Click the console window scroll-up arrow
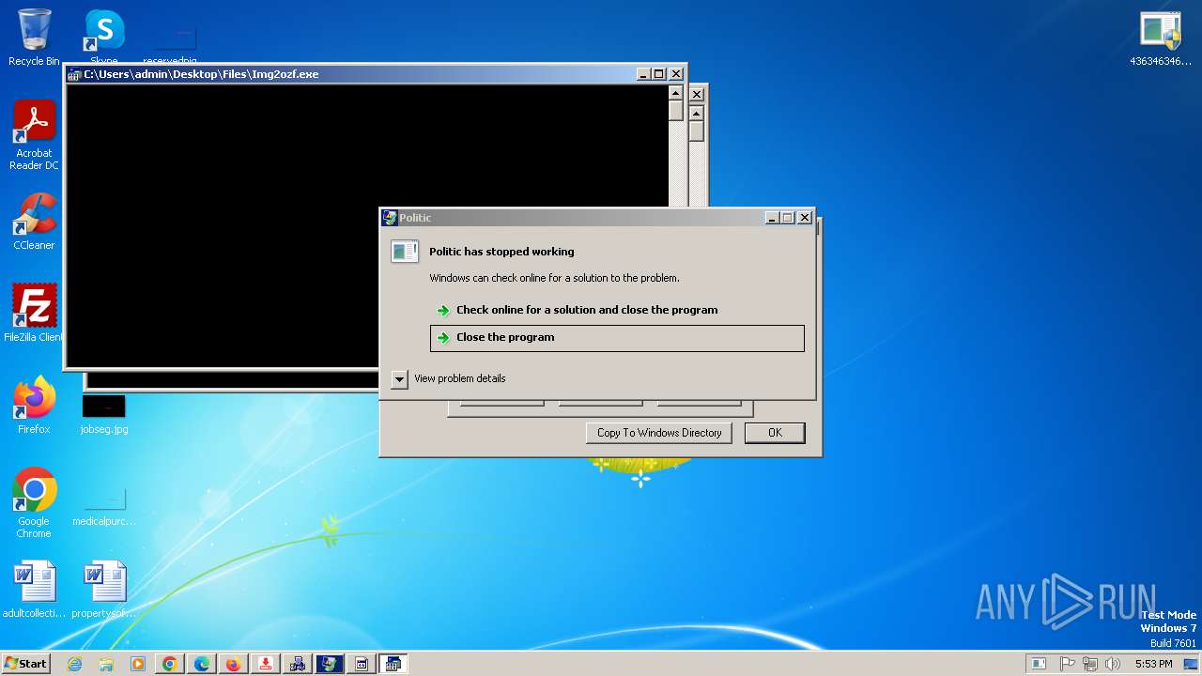1202x676 pixels. [x=675, y=93]
